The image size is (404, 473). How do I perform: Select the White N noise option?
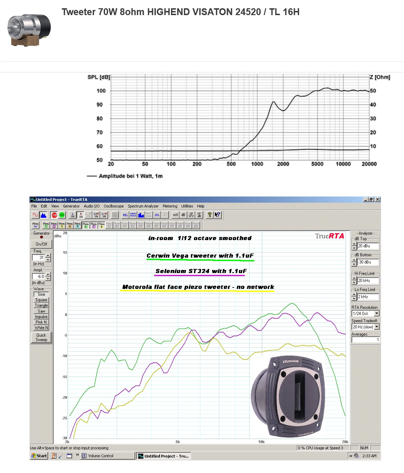[41, 328]
